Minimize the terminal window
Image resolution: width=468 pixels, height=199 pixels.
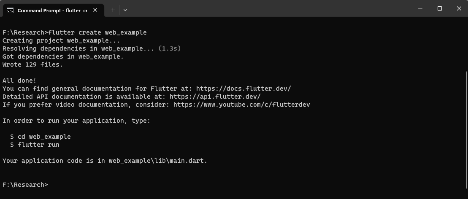(x=420, y=8)
